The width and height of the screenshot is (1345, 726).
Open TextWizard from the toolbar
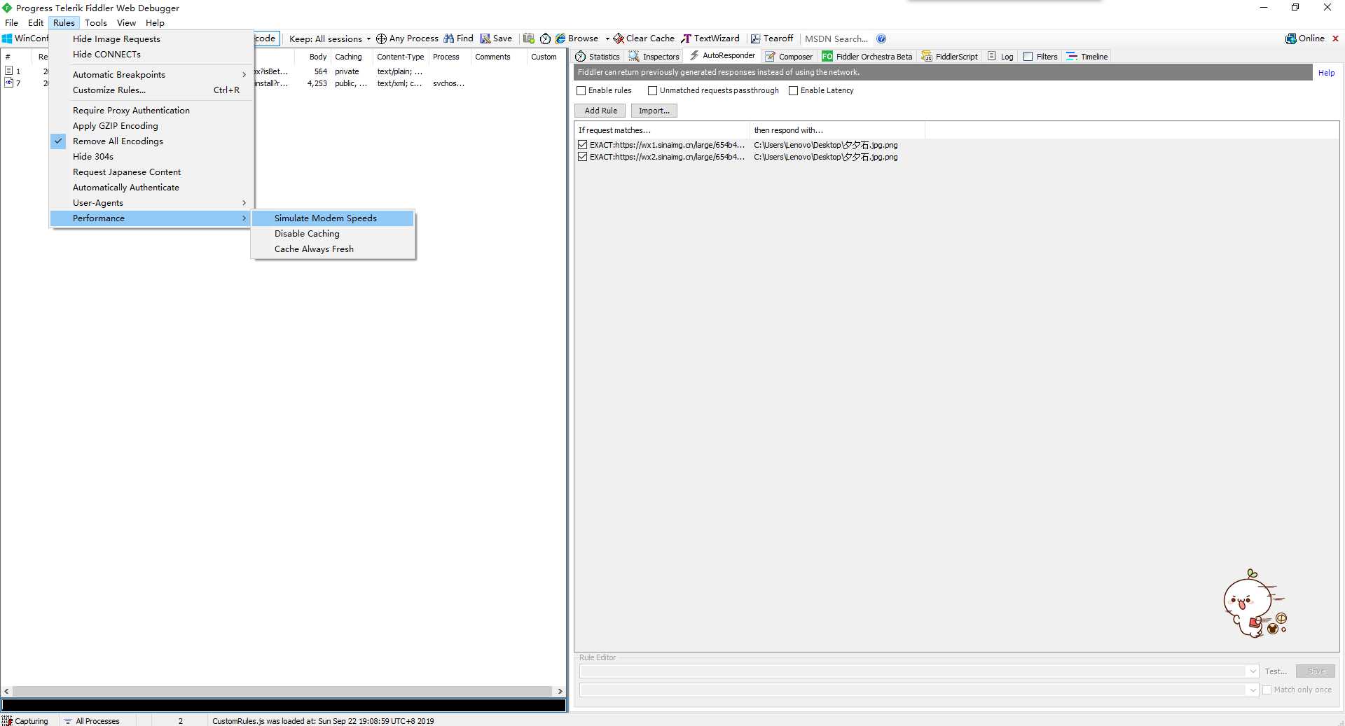coord(710,39)
